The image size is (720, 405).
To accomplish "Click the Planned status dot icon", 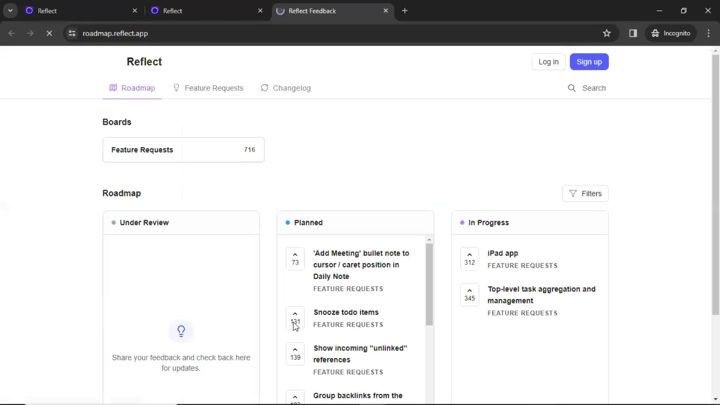I will point(288,222).
